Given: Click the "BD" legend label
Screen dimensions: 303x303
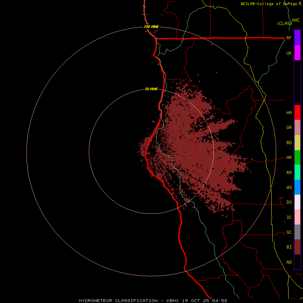Looking at the screenshot, I should 289,143.
